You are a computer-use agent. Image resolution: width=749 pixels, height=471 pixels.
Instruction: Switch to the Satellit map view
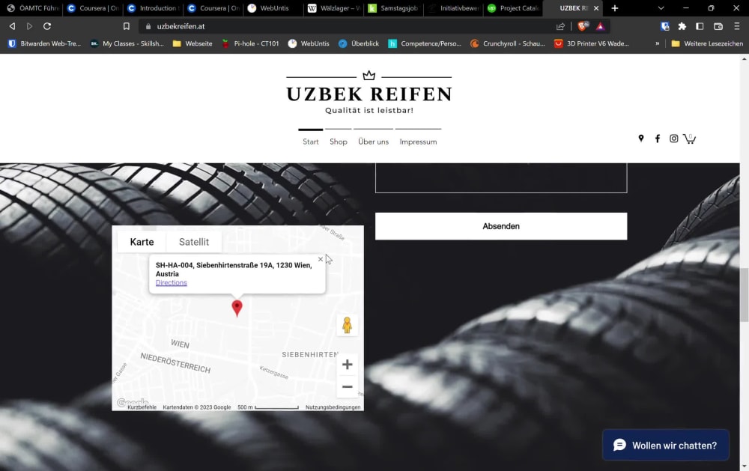(x=194, y=242)
